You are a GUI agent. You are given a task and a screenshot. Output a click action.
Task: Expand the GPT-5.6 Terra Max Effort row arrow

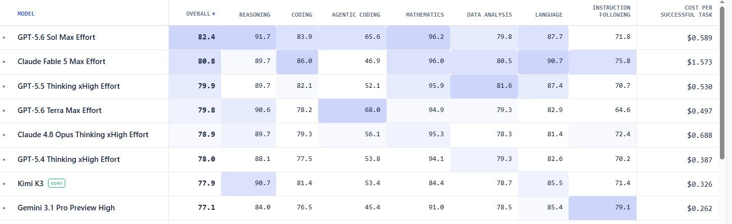[x=5, y=110]
